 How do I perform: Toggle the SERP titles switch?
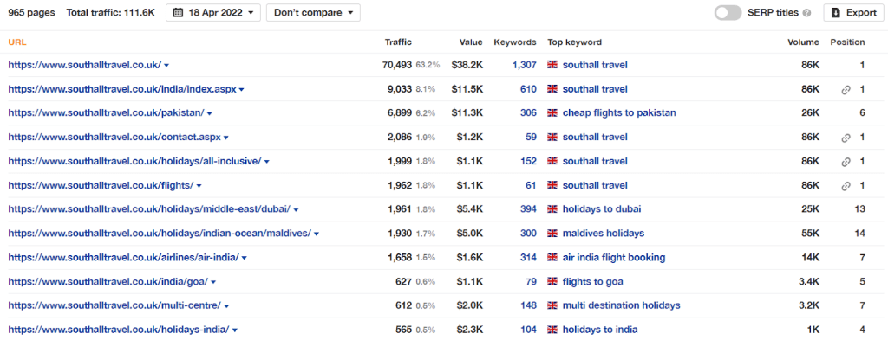coord(728,12)
